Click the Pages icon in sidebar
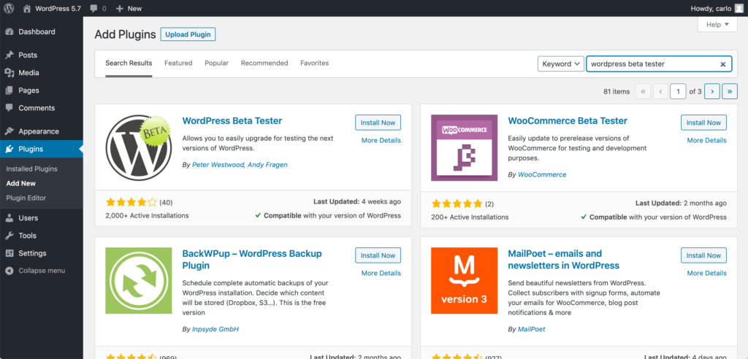The height and width of the screenshot is (359, 748). coord(9,90)
